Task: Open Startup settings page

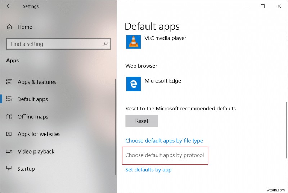Action: pos(26,169)
